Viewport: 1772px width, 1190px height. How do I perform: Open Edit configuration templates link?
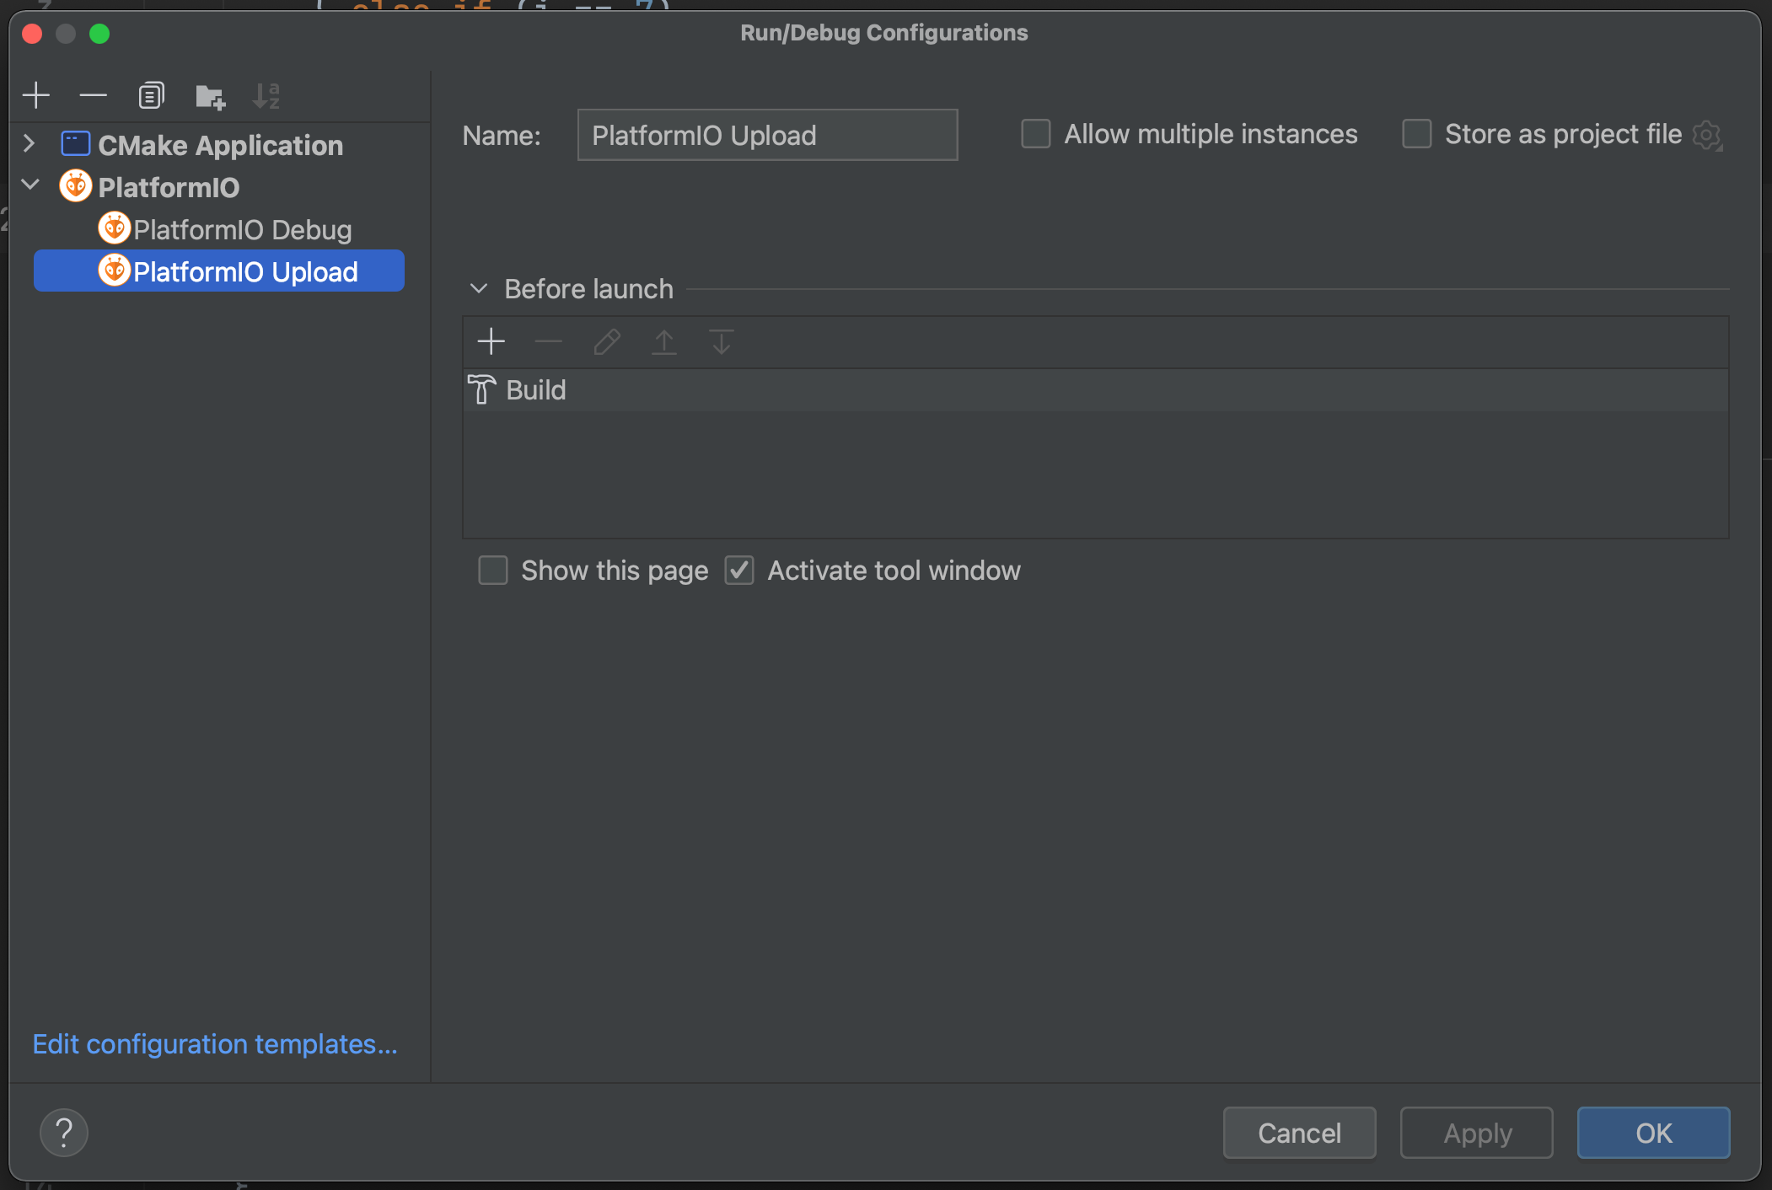pos(215,1044)
